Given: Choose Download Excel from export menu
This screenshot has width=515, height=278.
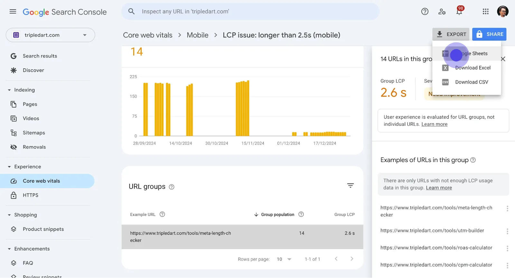Looking at the screenshot, I should click(x=467, y=68).
